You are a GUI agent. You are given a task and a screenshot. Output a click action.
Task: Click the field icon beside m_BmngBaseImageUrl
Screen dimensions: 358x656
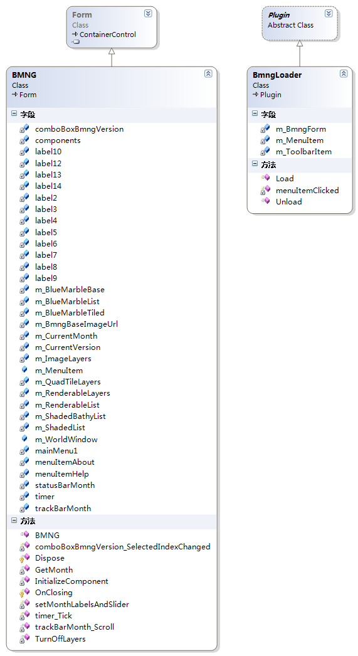point(24,324)
